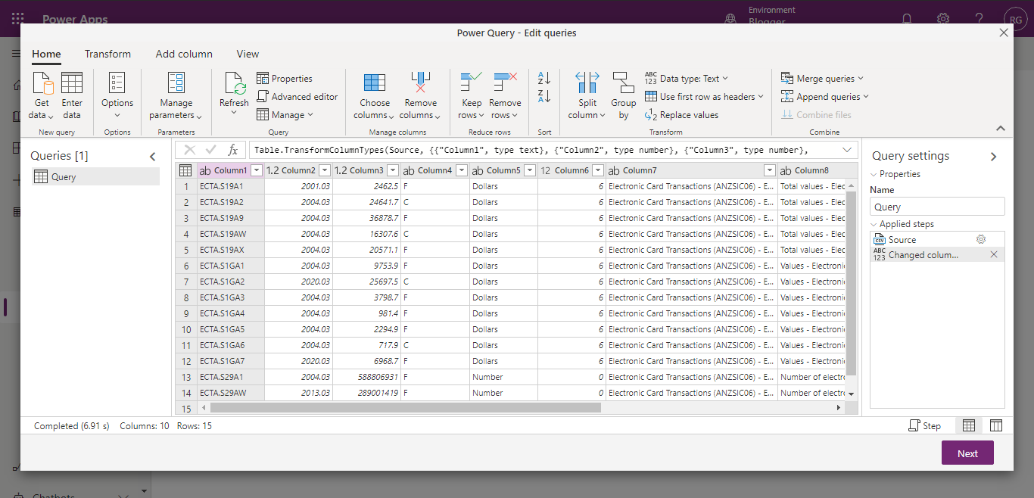Open query Properties from the ribbon
1034x498 pixels.
point(285,79)
